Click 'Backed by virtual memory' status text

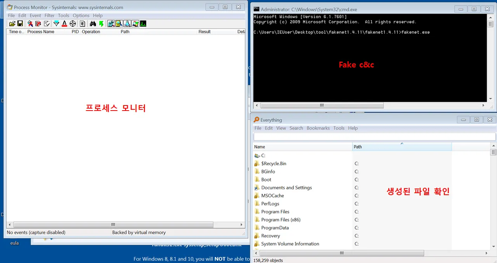139,232
